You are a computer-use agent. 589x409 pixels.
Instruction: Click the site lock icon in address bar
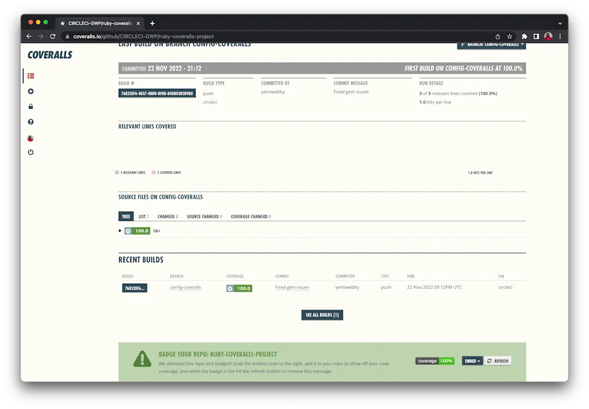pos(68,36)
